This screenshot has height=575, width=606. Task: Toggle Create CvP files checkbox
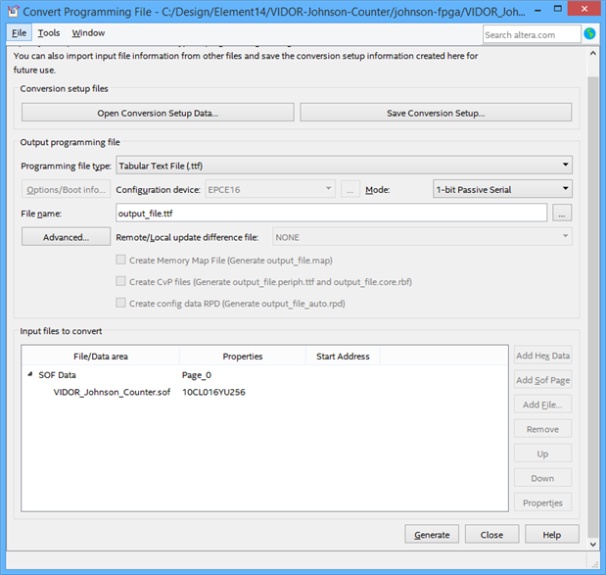121,281
